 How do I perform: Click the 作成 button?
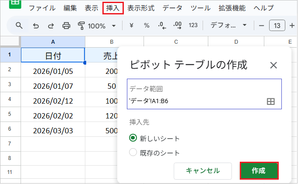[x=259, y=171]
